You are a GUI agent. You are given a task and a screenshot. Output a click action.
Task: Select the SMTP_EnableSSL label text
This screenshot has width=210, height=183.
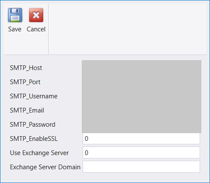34,139
